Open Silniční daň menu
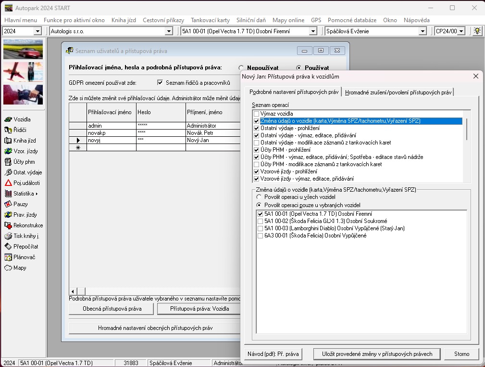The image size is (485, 367). click(251, 20)
